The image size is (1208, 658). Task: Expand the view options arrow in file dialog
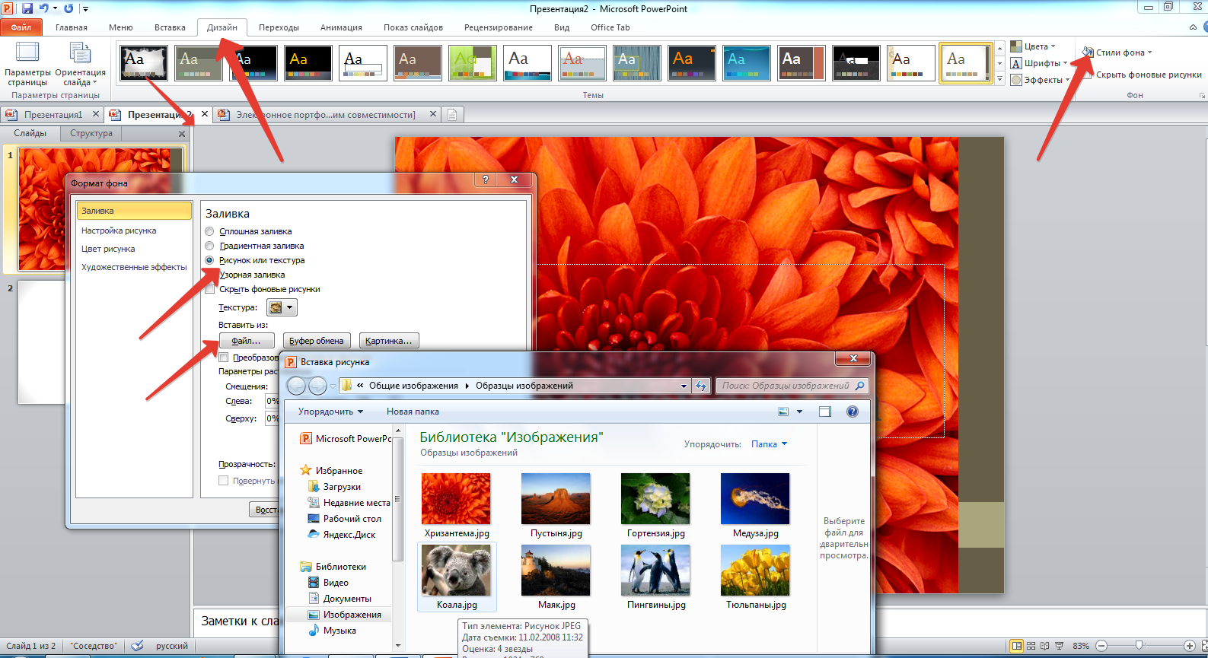[799, 412]
